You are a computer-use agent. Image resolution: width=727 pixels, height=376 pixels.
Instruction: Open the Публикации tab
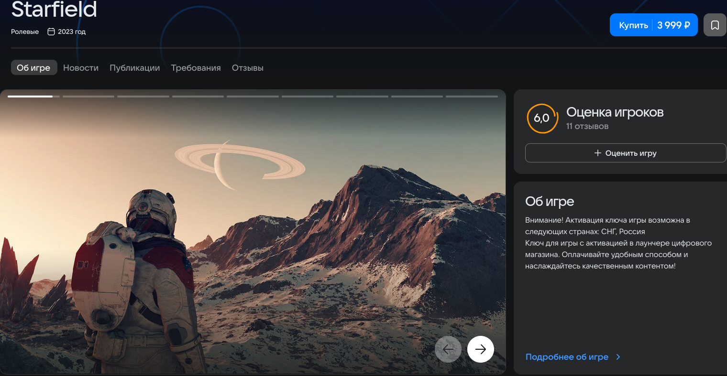135,68
